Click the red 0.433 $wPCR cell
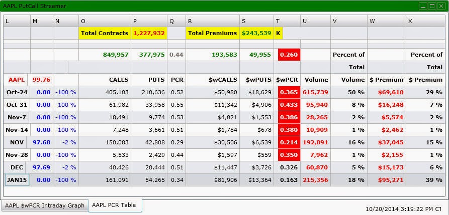449x215 pixels. click(289, 105)
